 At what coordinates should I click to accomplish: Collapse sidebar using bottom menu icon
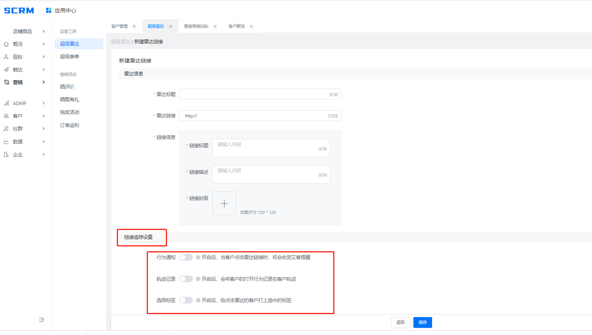41,320
